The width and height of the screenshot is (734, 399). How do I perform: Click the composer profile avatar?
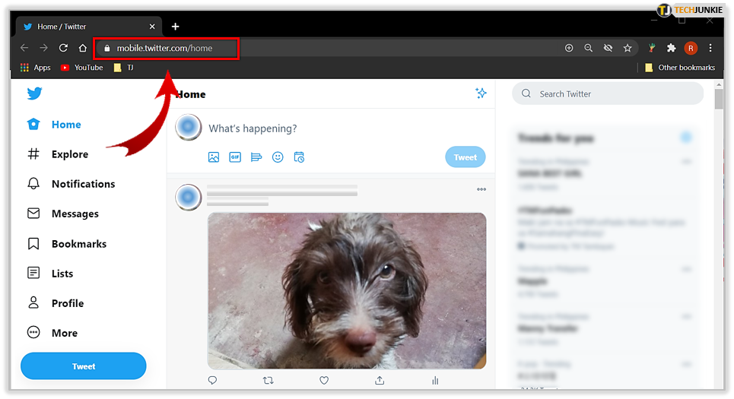pyautogui.click(x=188, y=127)
